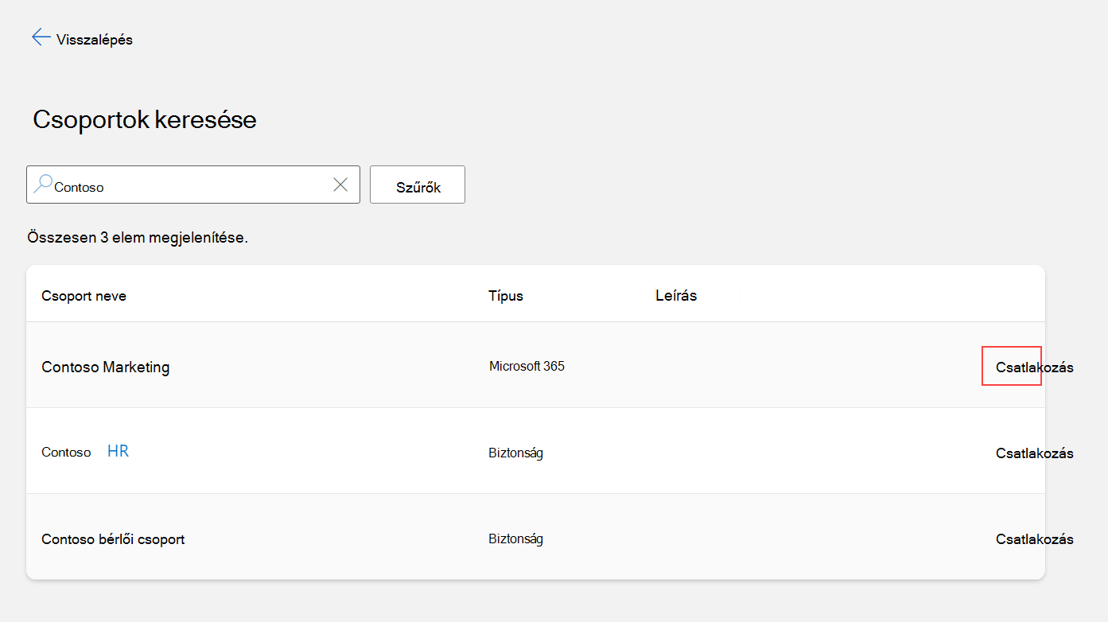Image resolution: width=1108 pixels, height=622 pixels.
Task: Focus the Contoso search field
Action: pos(193,185)
